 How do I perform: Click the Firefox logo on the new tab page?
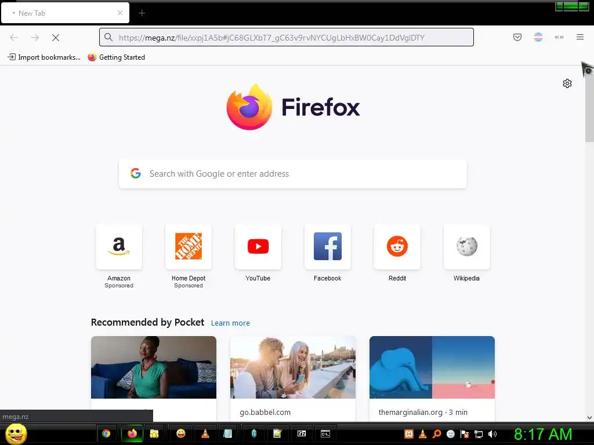coord(293,107)
